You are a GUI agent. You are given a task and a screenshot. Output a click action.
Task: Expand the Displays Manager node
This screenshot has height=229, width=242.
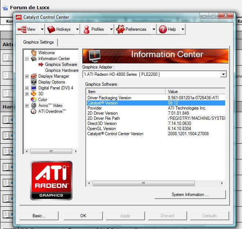click(27, 76)
